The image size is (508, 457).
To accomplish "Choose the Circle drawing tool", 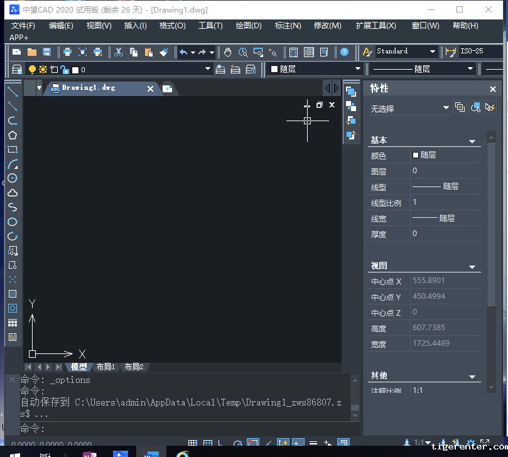I will point(12,178).
